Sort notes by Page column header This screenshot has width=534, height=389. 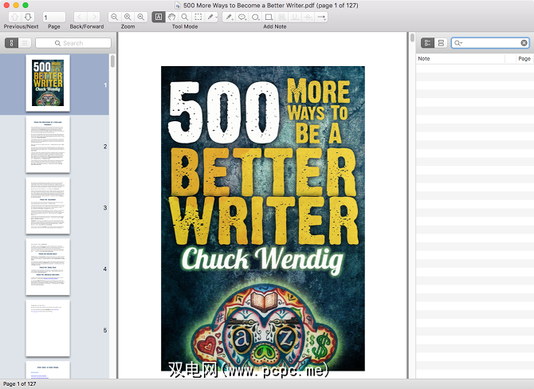click(x=524, y=58)
